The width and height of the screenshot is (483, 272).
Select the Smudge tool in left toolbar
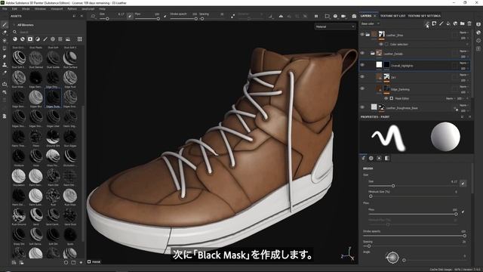(5, 57)
